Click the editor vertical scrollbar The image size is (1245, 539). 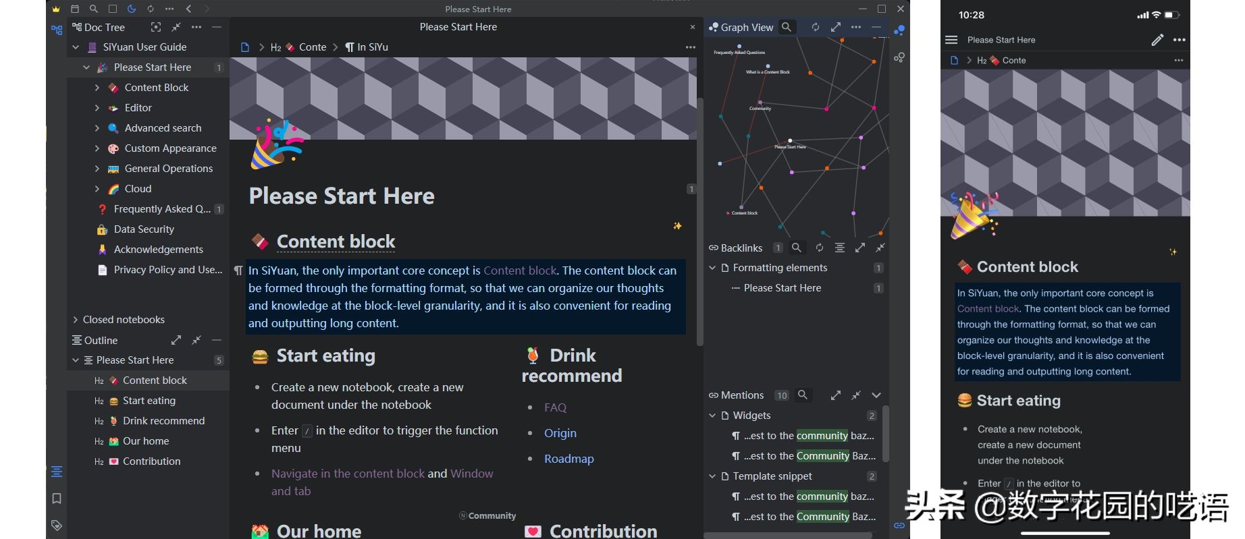click(x=700, y=223)
